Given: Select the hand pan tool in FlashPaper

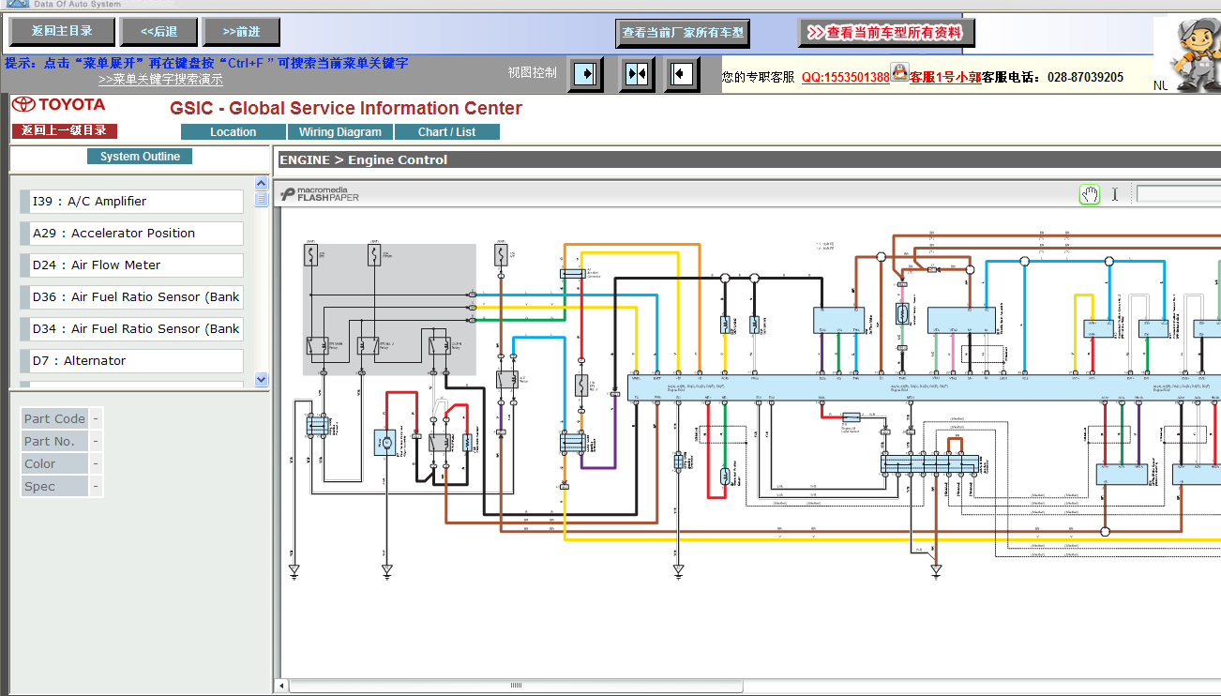Looking at the screenshot, I should [x=1089, y=194].
